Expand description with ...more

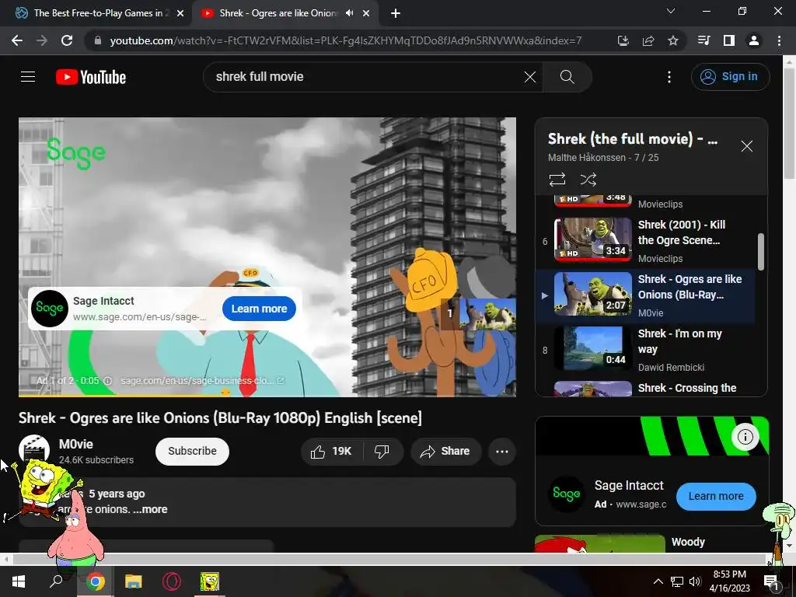[150, 509]
